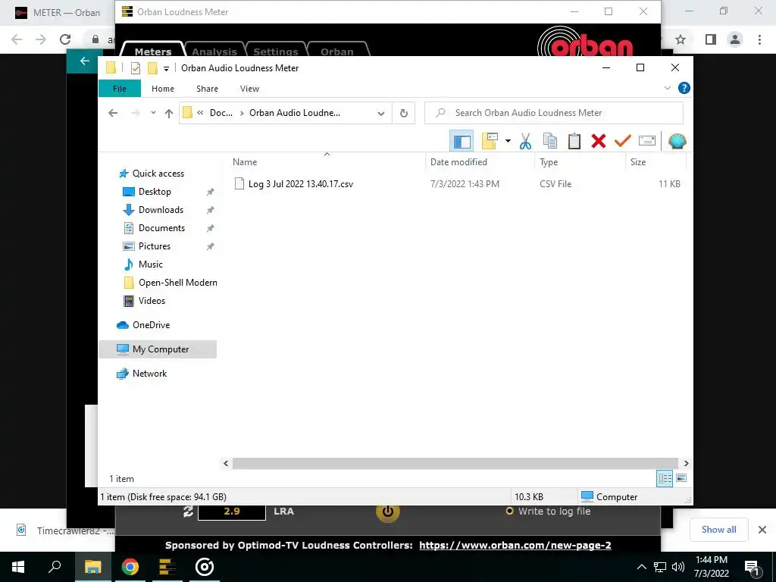Click the breadcrumb overflow chevrons
The width and height of the screenshot is (776, 582).
click(x=200, y=113)
